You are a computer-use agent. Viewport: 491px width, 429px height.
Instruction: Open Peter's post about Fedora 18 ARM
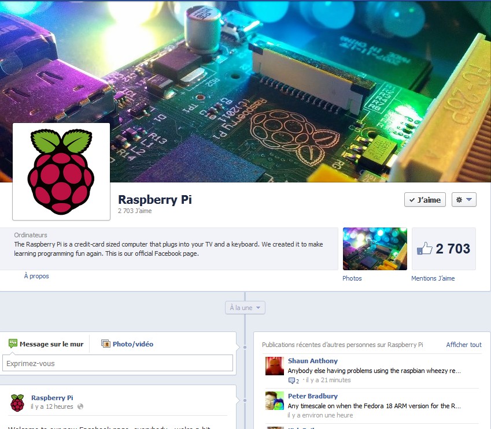click(x=374, y=406)
